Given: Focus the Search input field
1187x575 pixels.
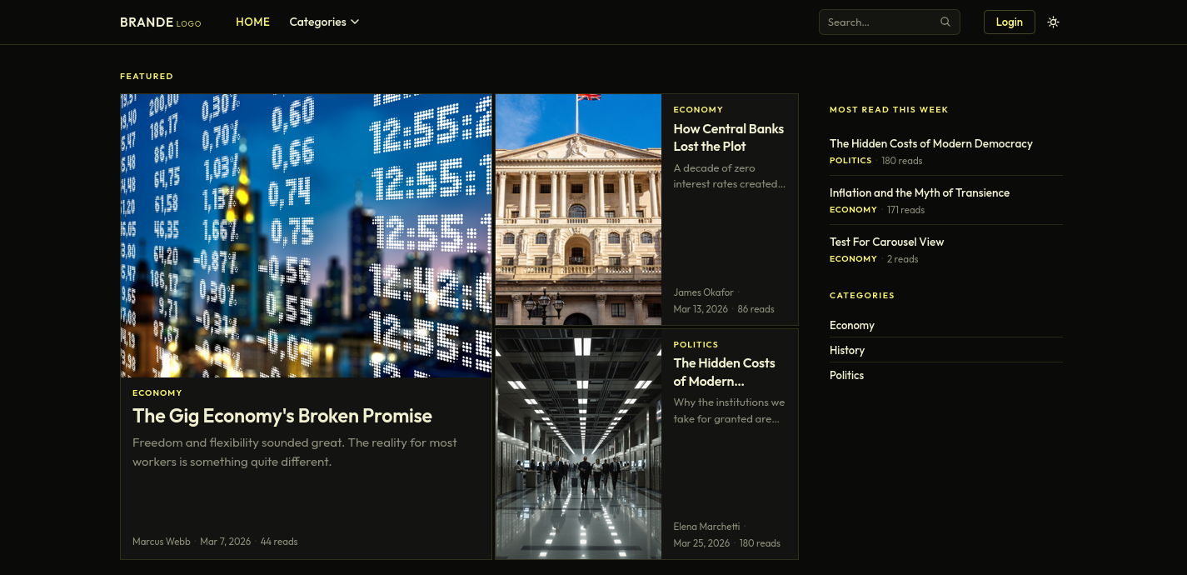Looking at the screenshot, I should [879, 22].
